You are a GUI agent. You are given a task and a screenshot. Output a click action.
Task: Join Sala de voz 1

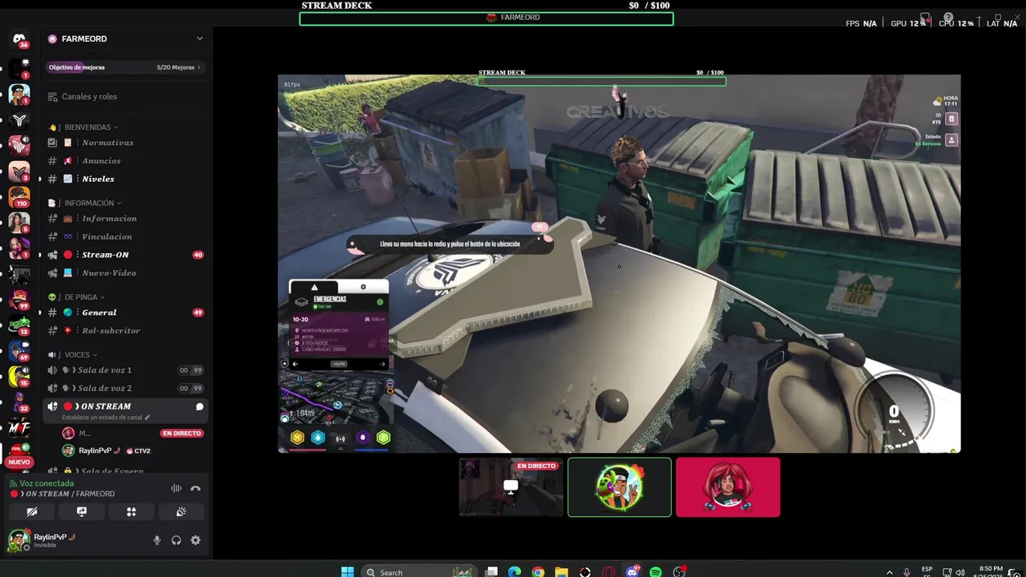124,370
